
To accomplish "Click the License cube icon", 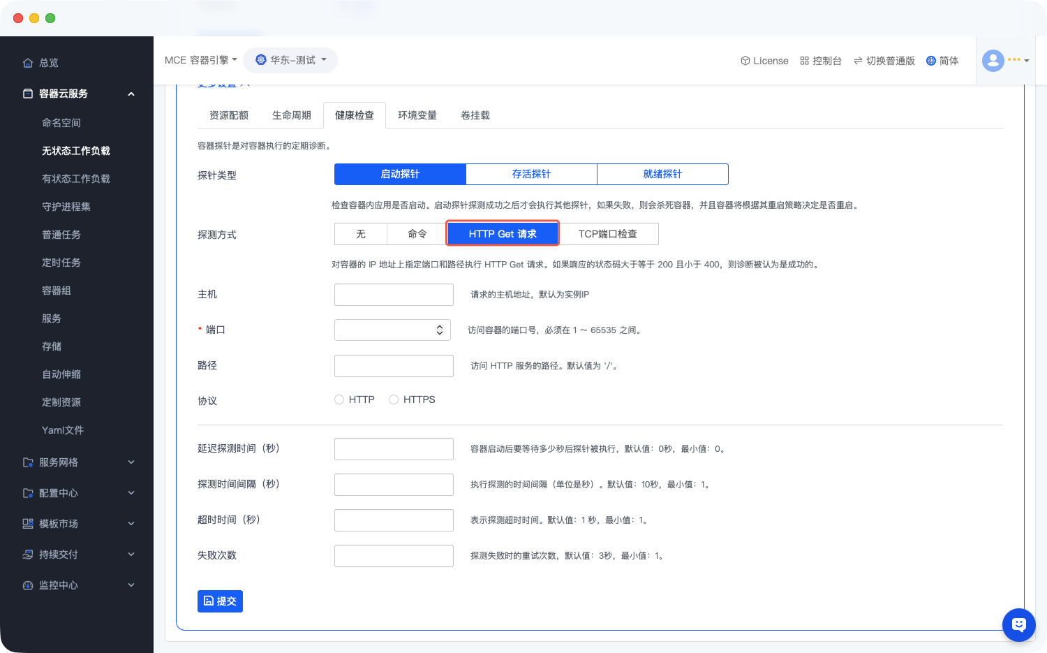I will coord(745,61).
